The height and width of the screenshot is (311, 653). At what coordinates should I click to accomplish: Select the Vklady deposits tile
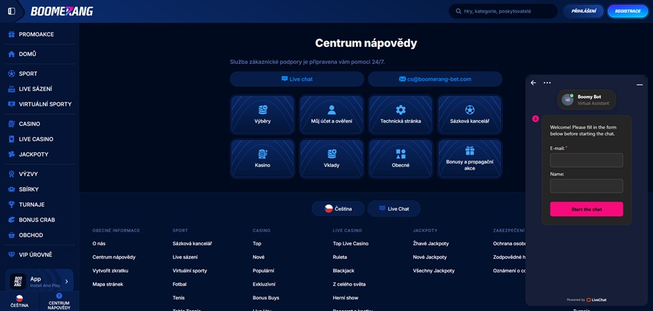(332, 158)
